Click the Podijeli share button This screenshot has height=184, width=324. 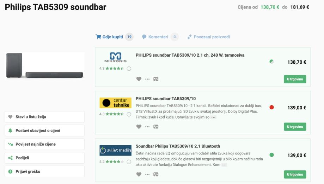[x=45, y=158]
